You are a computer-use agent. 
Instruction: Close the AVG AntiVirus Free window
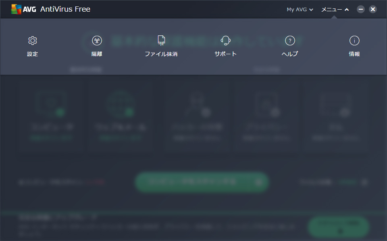372,9
